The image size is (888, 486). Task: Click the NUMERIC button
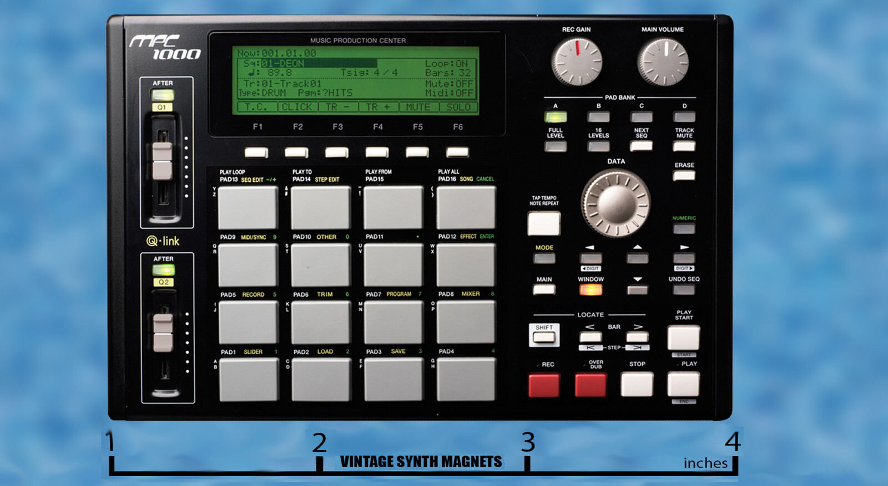pos(684,228)
